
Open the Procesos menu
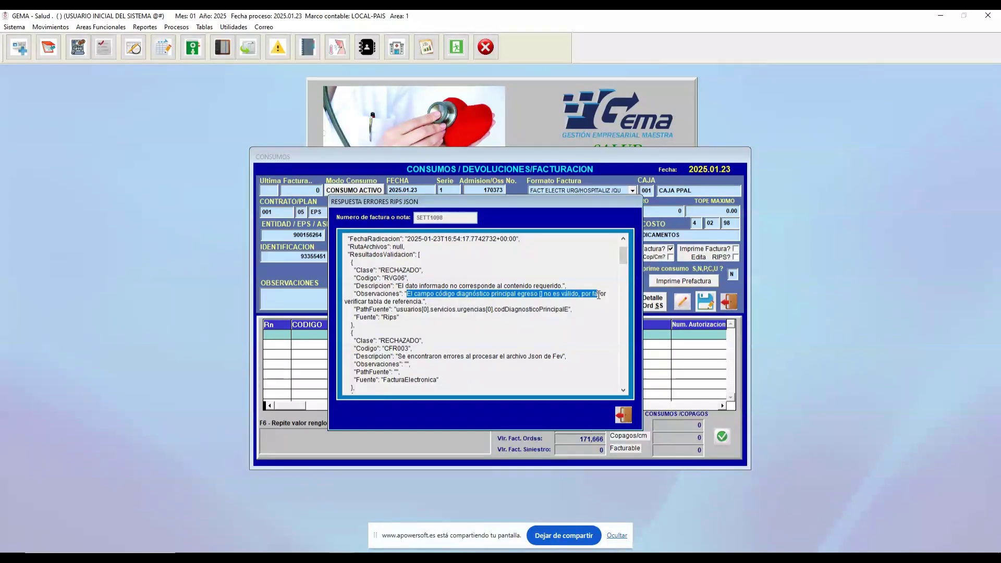click(x=176, y=27)
